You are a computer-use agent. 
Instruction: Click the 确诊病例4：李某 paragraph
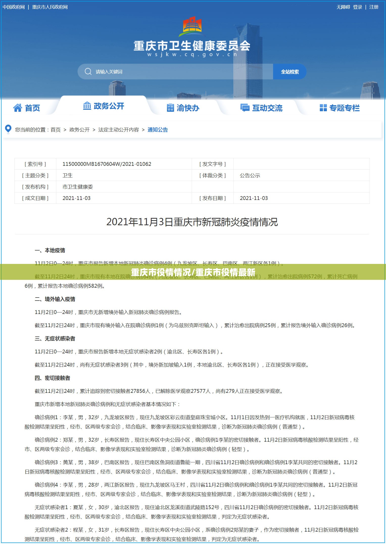[191, 489]
